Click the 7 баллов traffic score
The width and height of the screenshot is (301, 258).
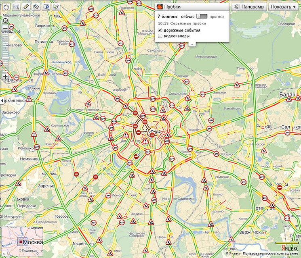coord(167,17)
